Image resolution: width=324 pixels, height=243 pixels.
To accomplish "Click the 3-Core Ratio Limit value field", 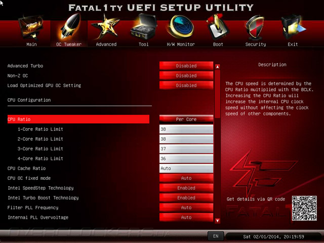I will [x=186, y=149].
